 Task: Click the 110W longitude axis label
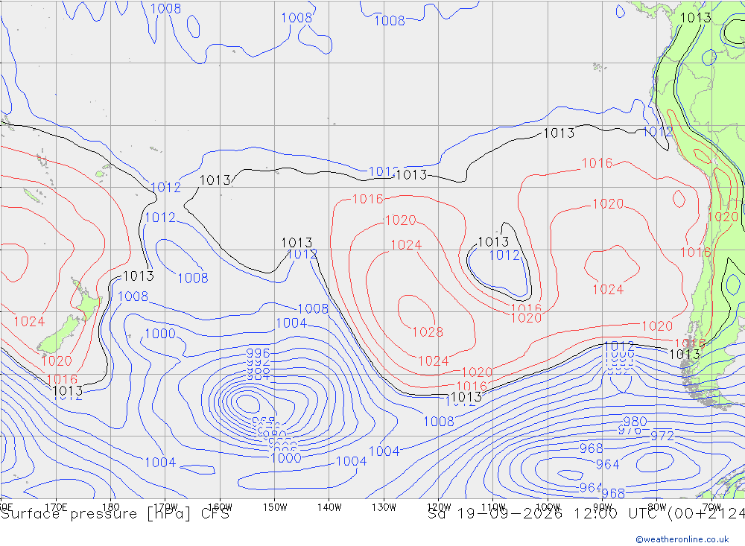(x=493, y=507)
